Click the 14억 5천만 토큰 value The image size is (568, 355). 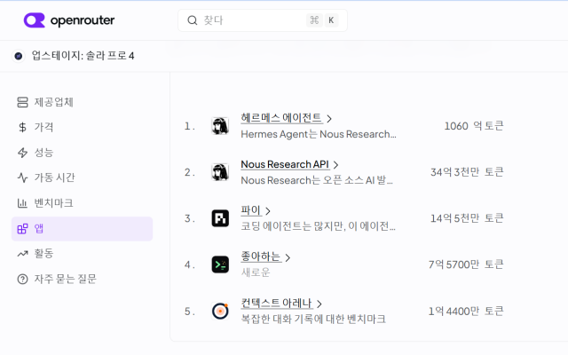point(467,218)
